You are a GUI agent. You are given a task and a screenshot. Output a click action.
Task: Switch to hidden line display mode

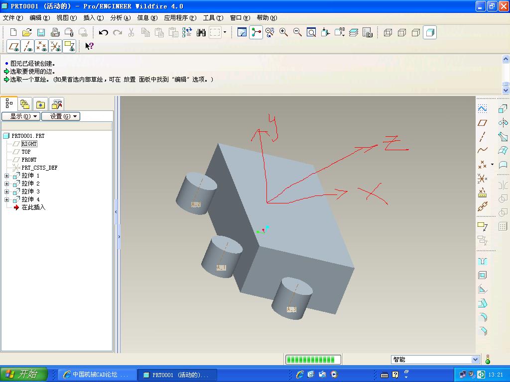[x=402, y=32]
